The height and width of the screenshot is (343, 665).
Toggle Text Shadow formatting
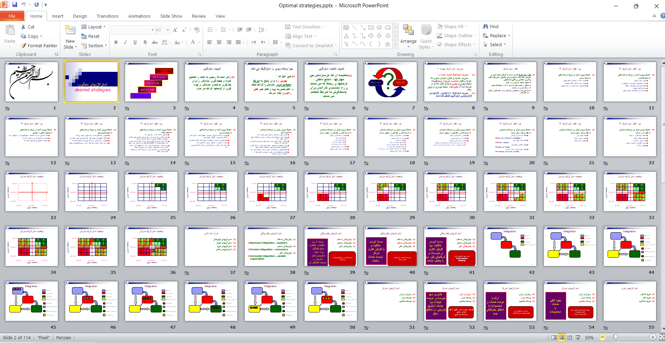point(145,42)
